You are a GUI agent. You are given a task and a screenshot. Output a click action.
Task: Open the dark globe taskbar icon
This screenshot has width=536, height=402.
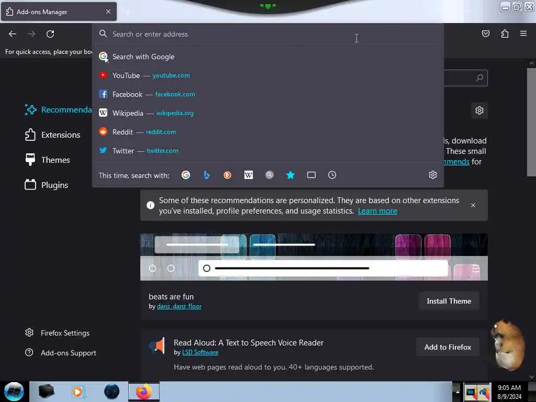(x=111, y=392)
